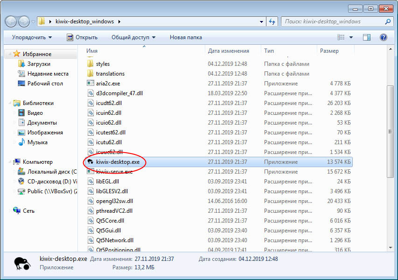
Task: Click the Новая папка button
Action: (186, 37)
